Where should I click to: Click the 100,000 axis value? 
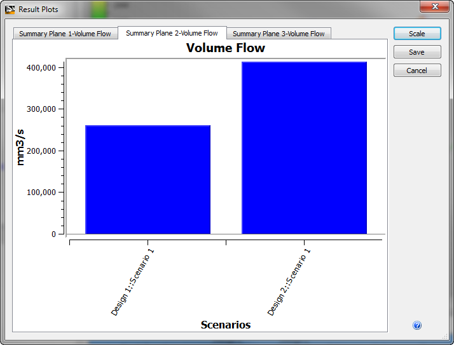(41, 192)
